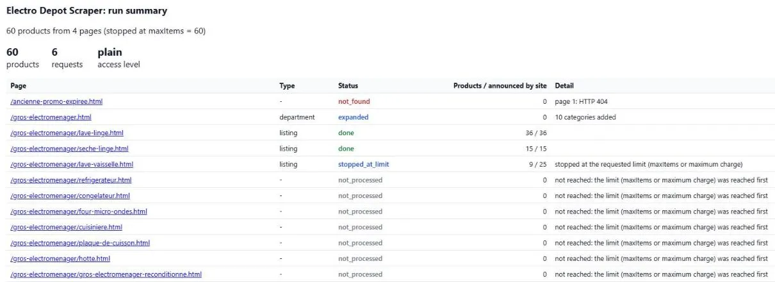Click "not_processed" in the congelateur row
Screen dimensions: 775x282
coord(360,195)
